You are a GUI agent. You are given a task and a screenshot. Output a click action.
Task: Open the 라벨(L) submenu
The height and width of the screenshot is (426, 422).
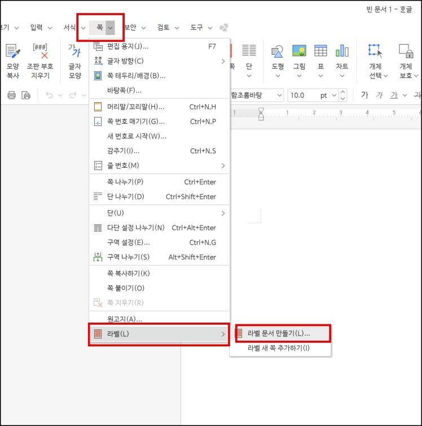(160, 334)
